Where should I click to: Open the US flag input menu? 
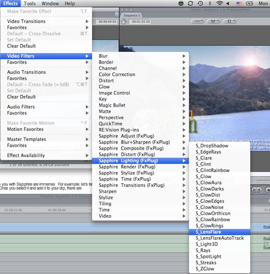click(x=239, y=3)
